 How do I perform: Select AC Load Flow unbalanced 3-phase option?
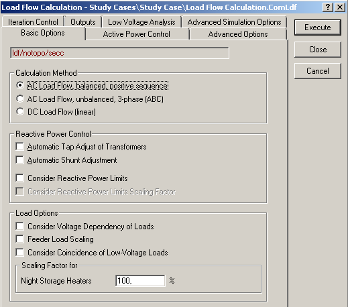20,99
